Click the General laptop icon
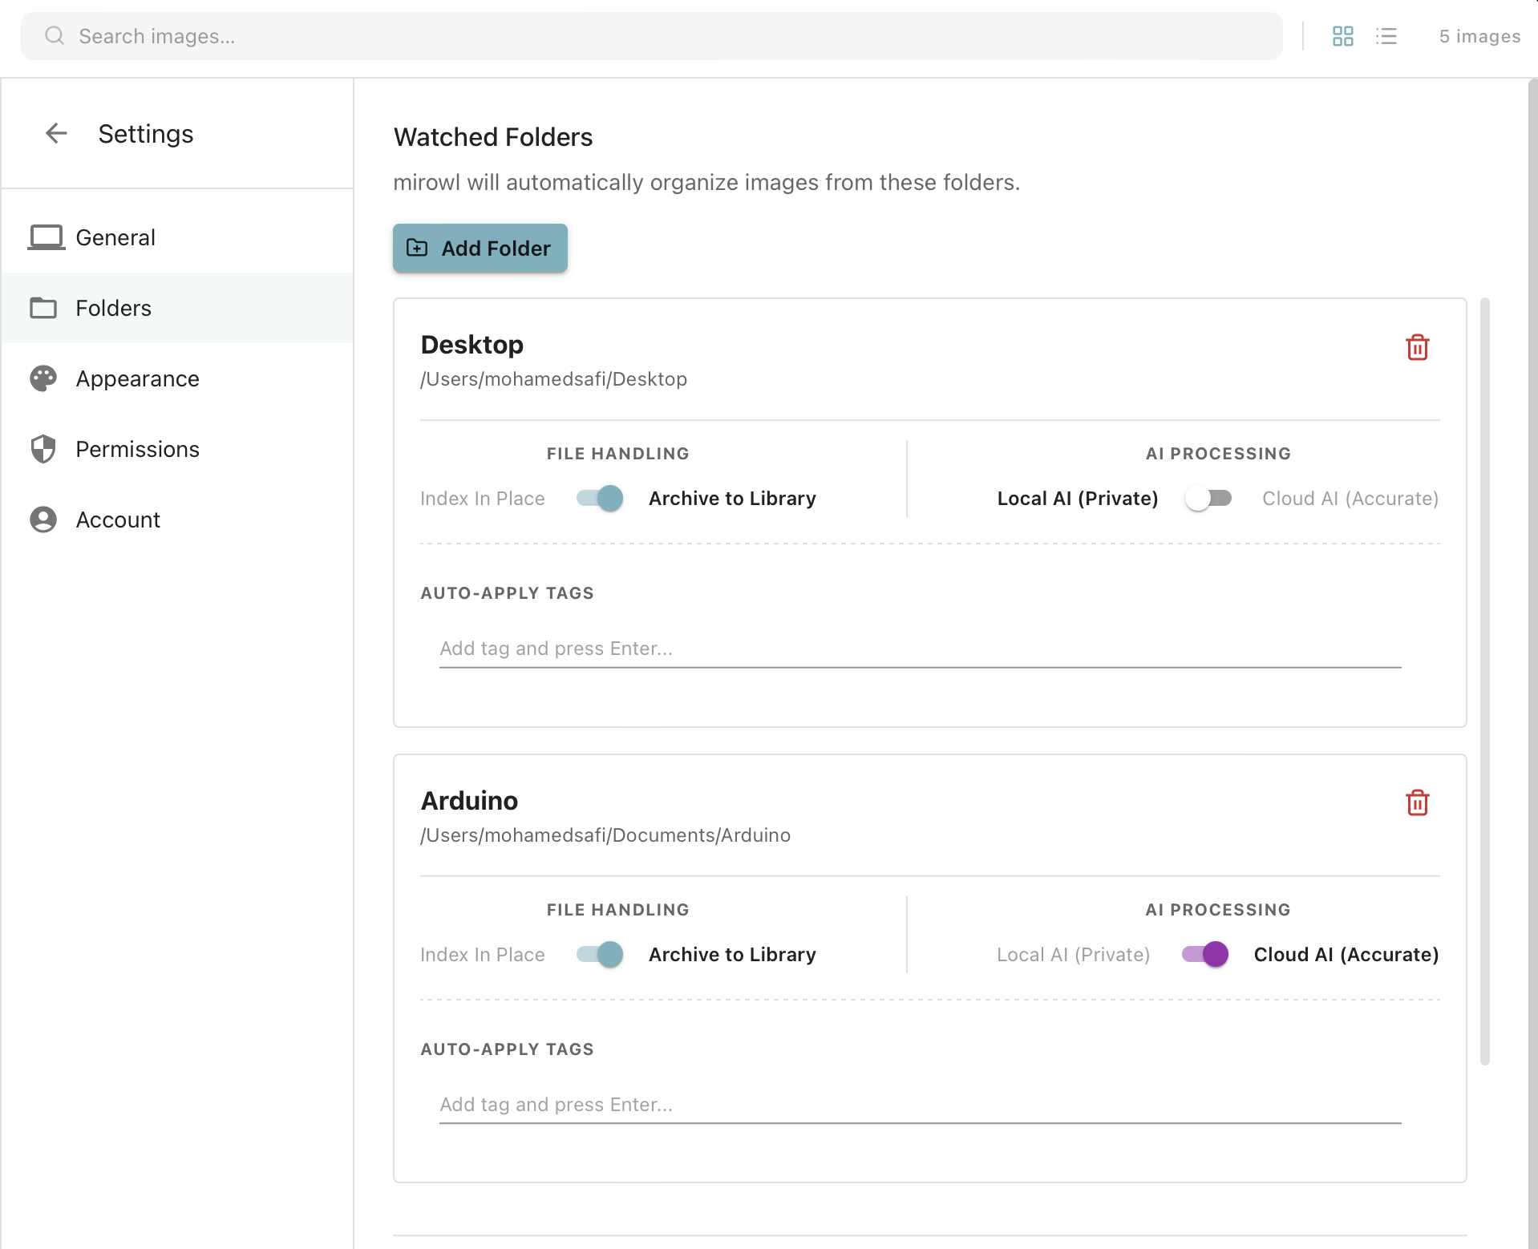 (x=46, y=237)
